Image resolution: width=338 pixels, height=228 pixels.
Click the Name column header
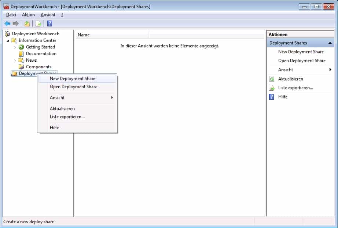pyautogui.click(x=112, y=35)
